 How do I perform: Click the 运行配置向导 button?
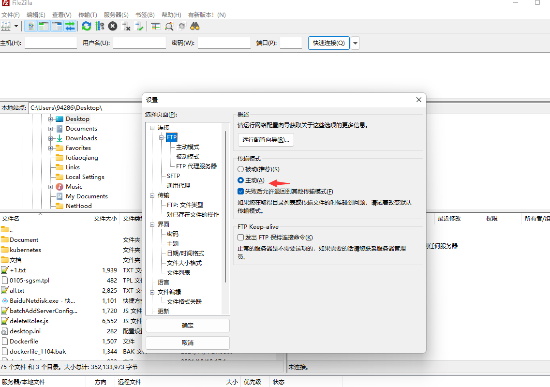(x=266, y=140)
